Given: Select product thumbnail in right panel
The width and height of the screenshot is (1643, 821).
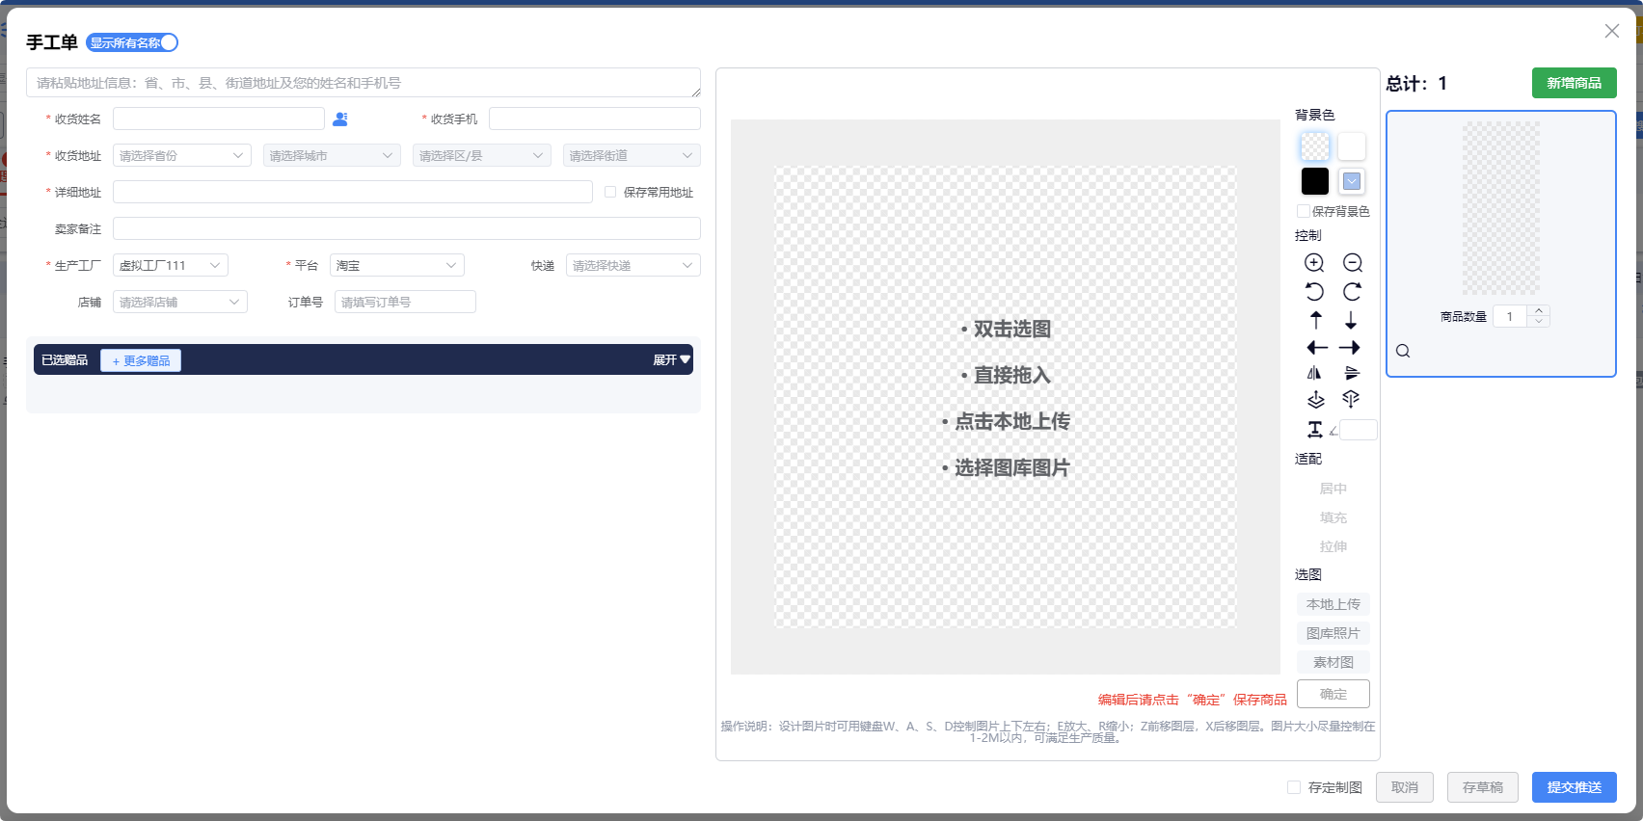Looking at the screenshot, I should [1501, 208].
